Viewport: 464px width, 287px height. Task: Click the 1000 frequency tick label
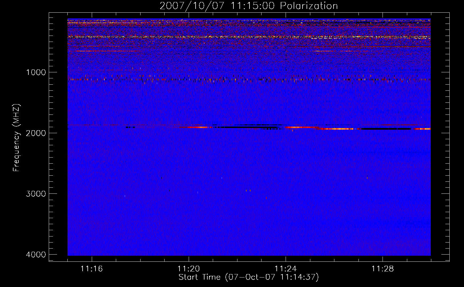pyautogui.click(x=36, y=72)
